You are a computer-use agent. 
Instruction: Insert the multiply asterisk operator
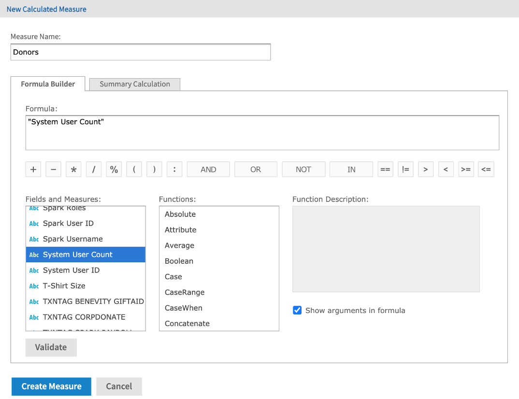73,170
